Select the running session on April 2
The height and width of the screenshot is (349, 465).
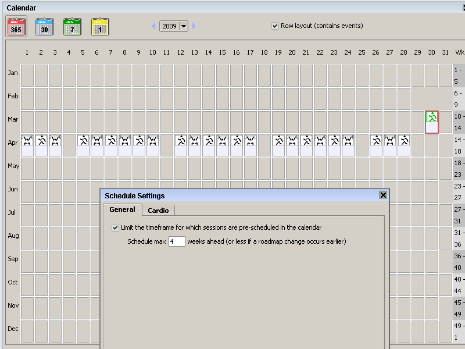41,141
